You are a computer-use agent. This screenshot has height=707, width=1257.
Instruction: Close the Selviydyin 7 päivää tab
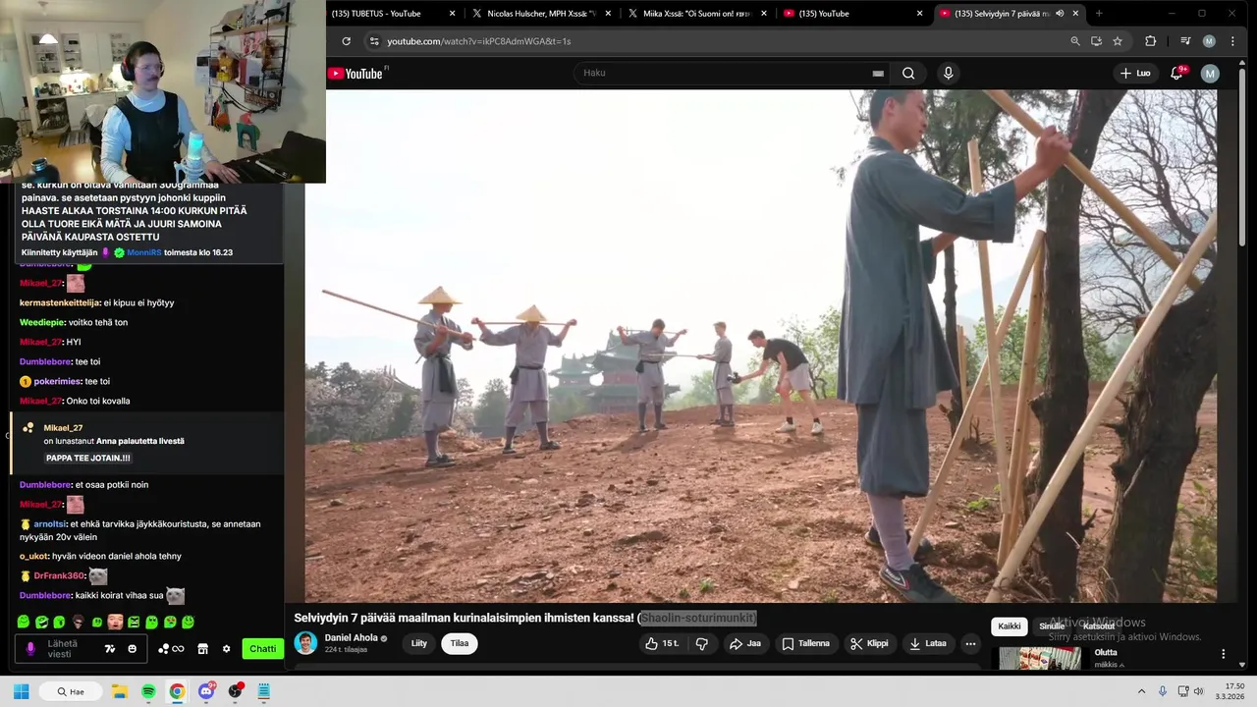click(1076, 13)
